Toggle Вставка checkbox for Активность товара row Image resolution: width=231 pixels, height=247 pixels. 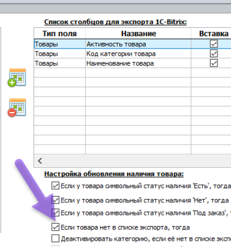(214, 44)
